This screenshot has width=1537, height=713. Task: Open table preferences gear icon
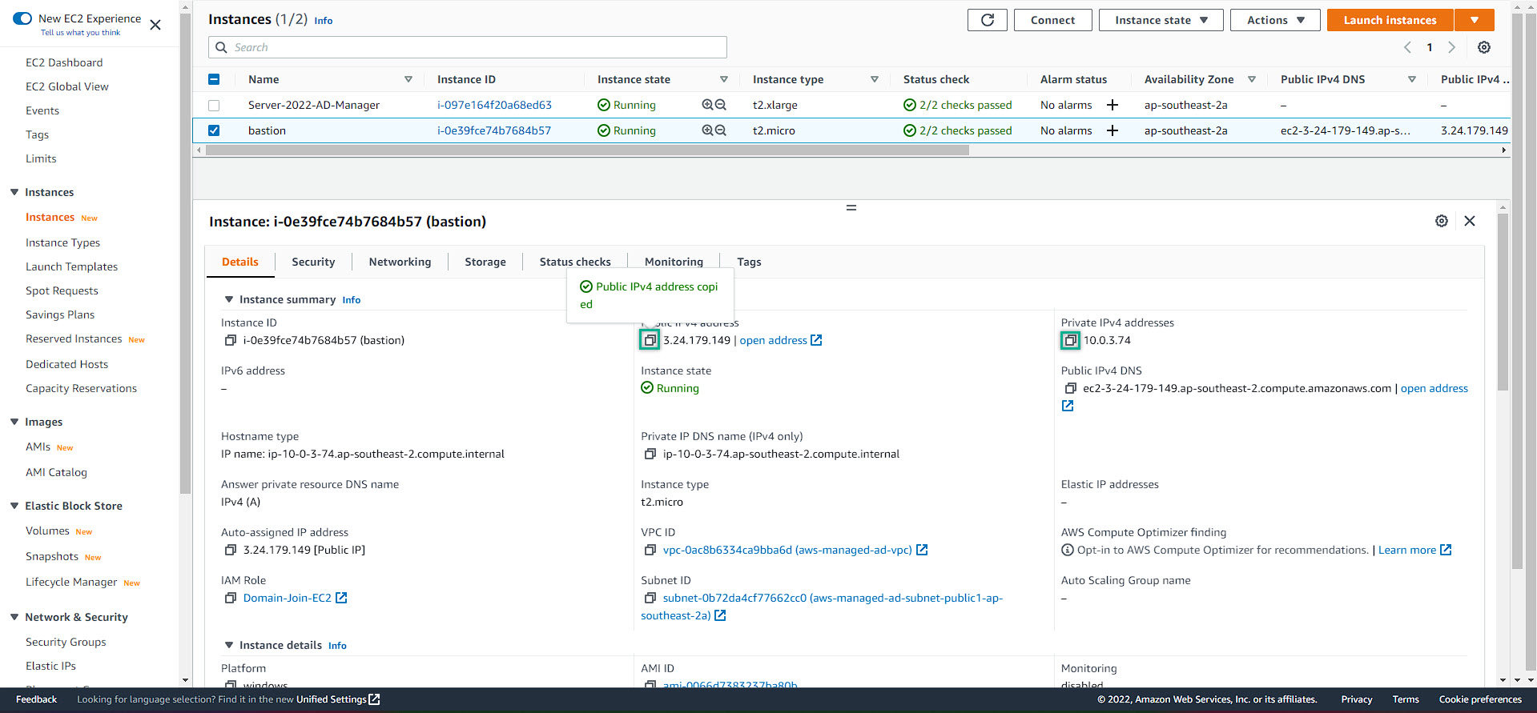point(1484,47)
